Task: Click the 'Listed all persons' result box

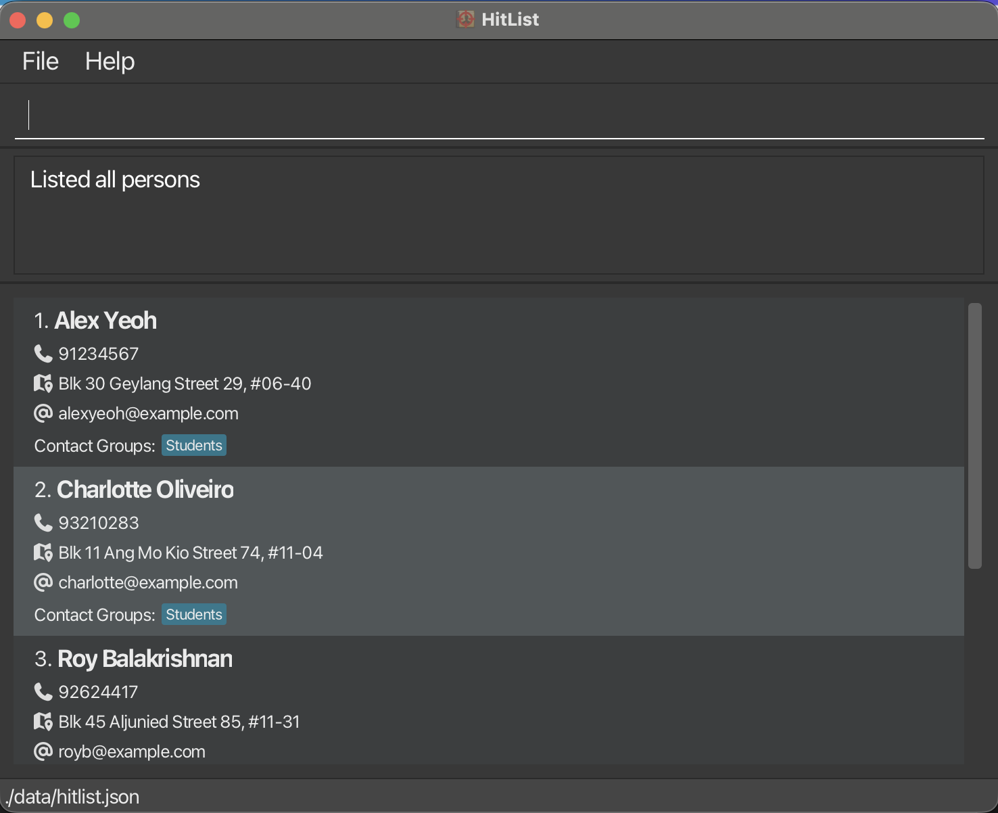Action: pos(499,215)
